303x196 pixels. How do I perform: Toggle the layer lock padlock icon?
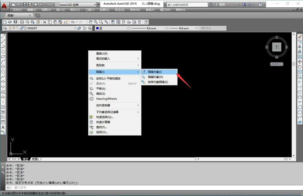[21, 28]
